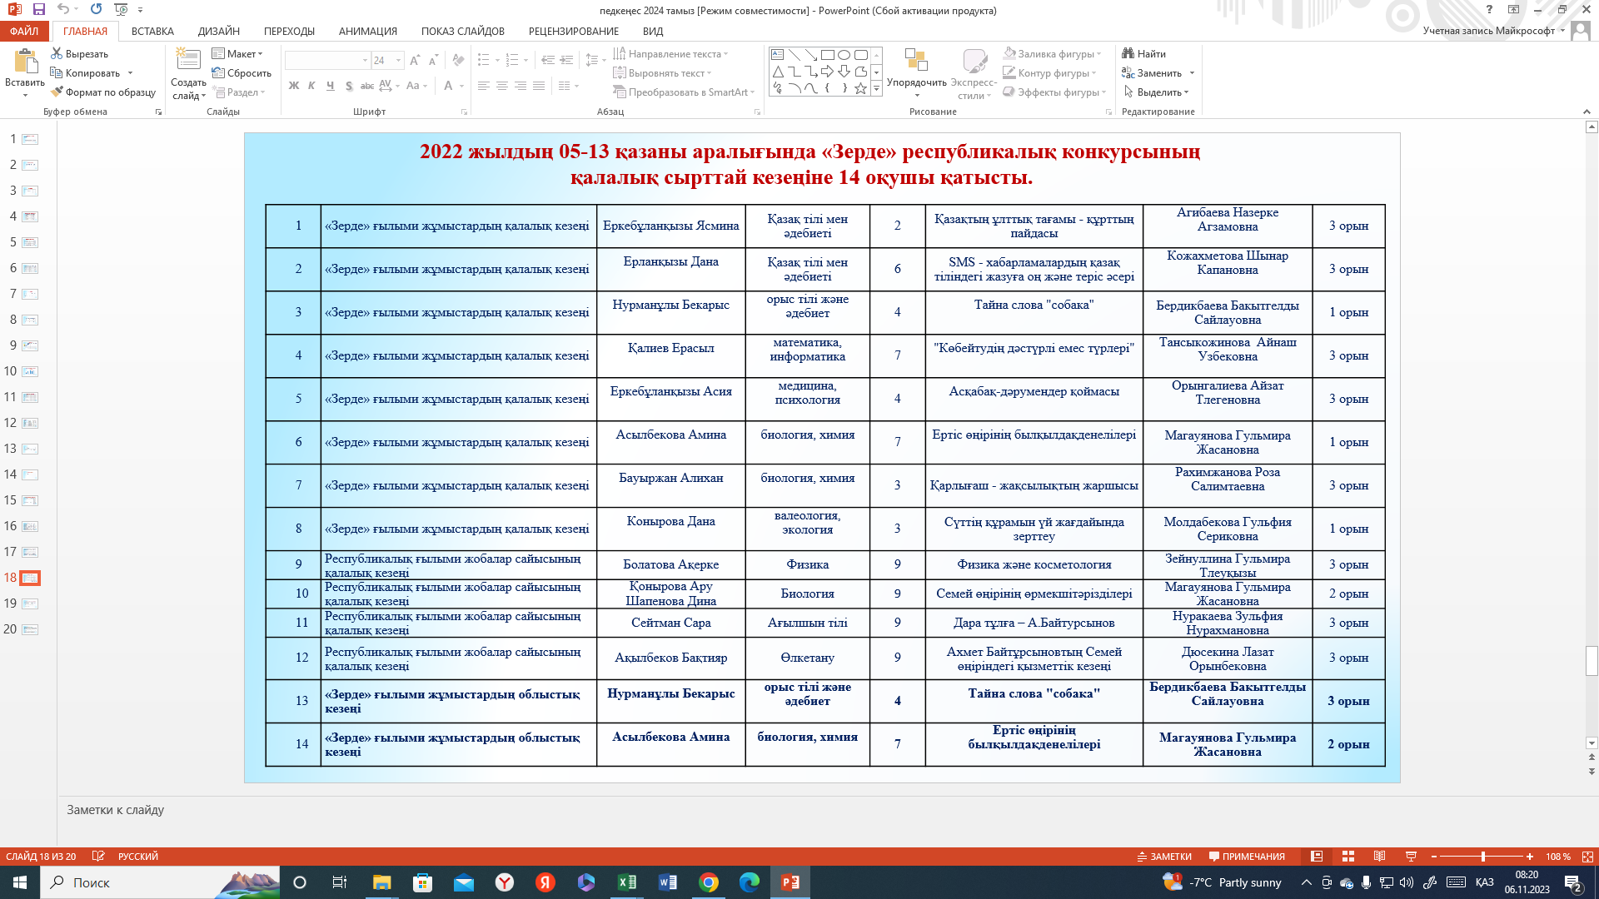Click Сбросить reset slide button

(x=242, y=73)
